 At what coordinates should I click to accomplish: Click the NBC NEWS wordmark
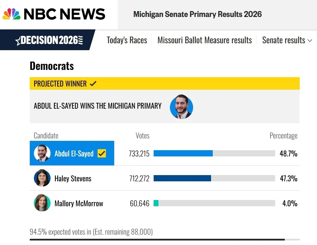coord(64,14)
